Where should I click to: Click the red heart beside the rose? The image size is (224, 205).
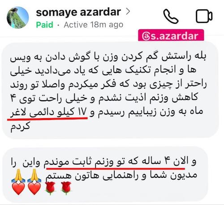[34, 188]
